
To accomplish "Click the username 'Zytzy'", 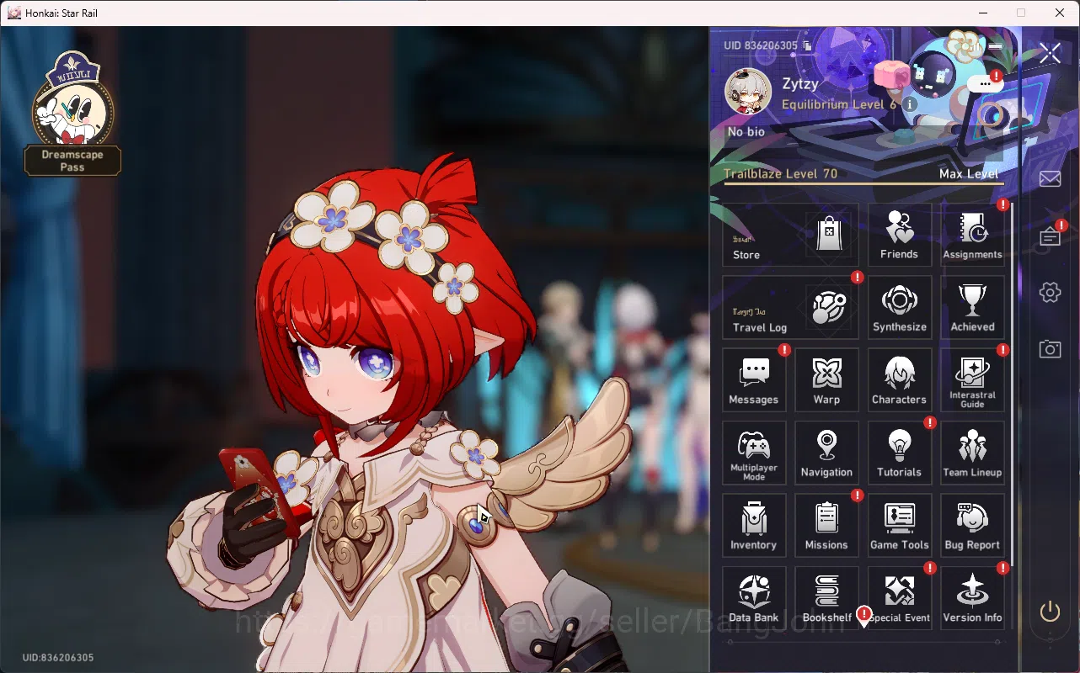I will [x=800, y=84].
